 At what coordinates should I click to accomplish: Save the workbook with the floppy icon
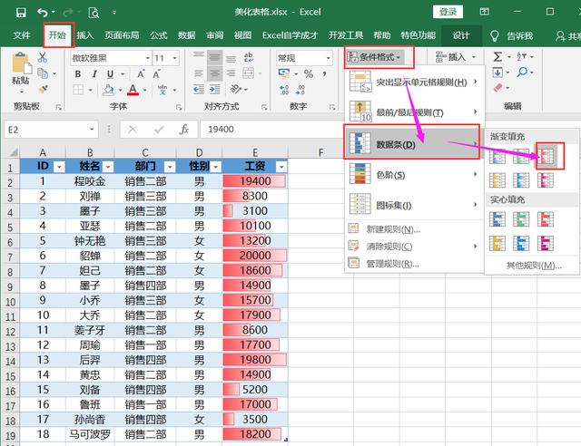coord(21,13)
